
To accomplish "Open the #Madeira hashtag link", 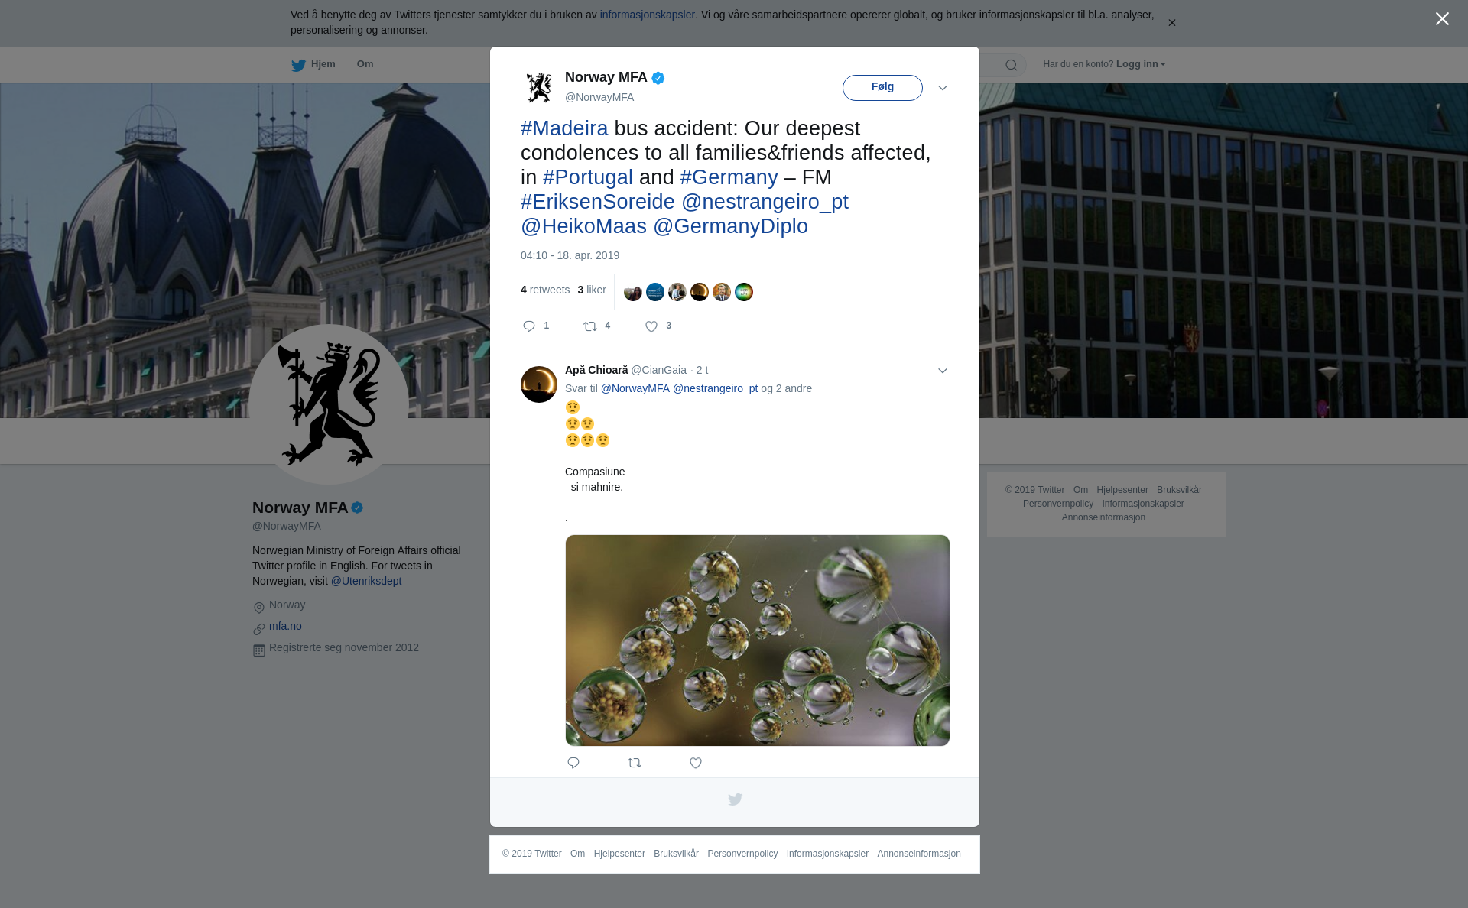I will 564,128.
